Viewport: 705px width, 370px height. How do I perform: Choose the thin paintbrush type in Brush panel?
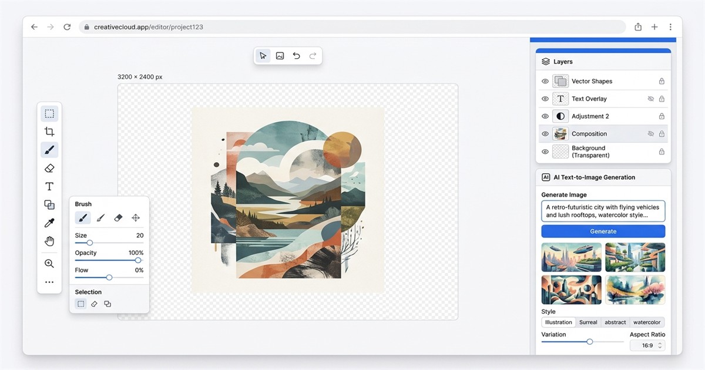[100, 218]
